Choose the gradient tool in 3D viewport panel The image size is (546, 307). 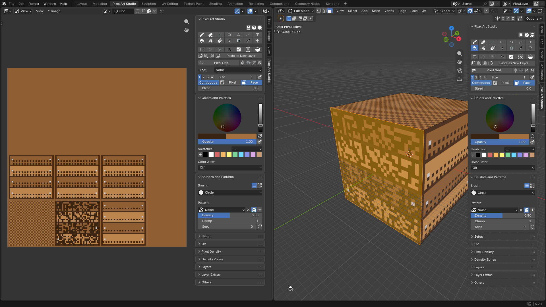[511, 48]
